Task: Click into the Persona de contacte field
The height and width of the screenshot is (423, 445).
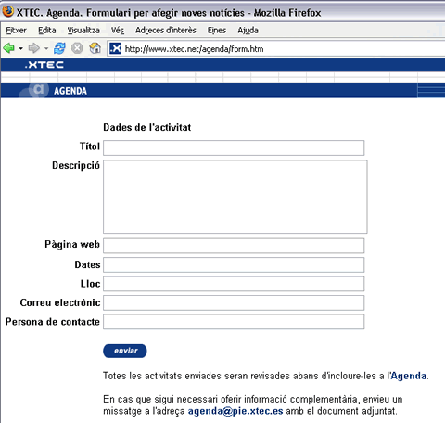Action: (x=234, y=322)
